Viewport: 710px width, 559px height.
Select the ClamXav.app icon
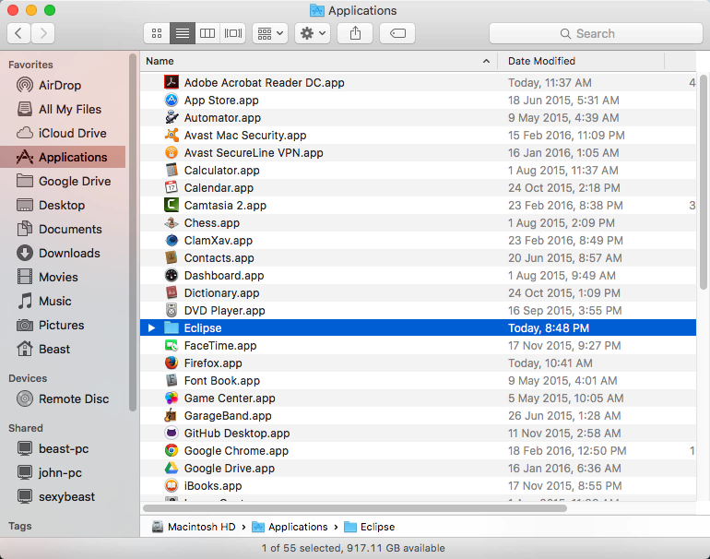click(x=172, y=240)
